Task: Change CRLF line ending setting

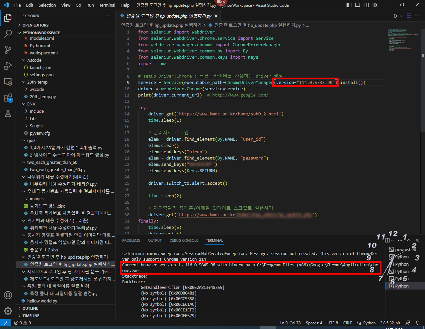Action: [x=348, y=323]
